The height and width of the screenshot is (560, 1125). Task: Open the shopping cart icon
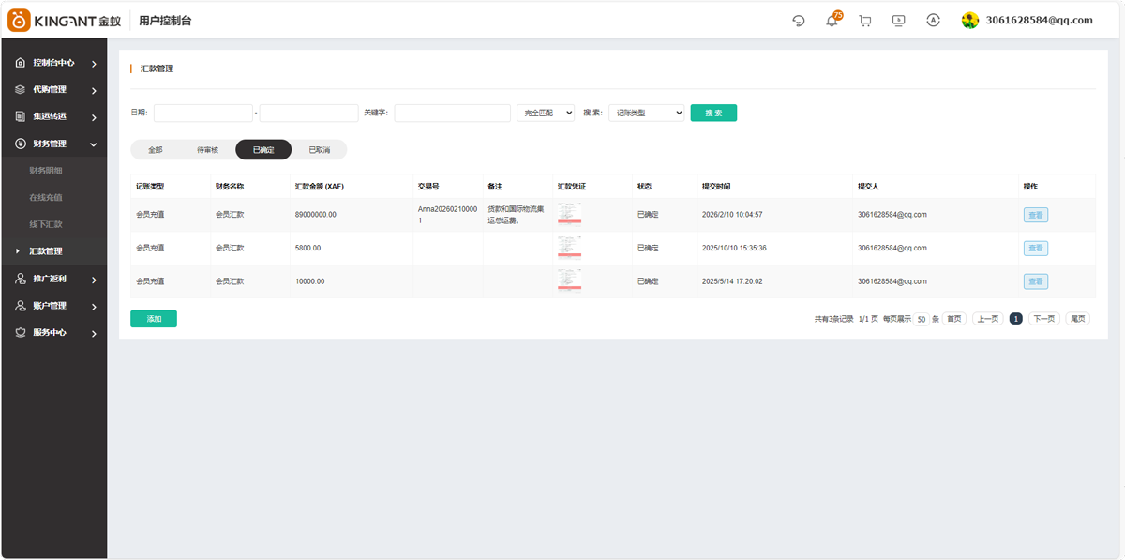(864, 21)
